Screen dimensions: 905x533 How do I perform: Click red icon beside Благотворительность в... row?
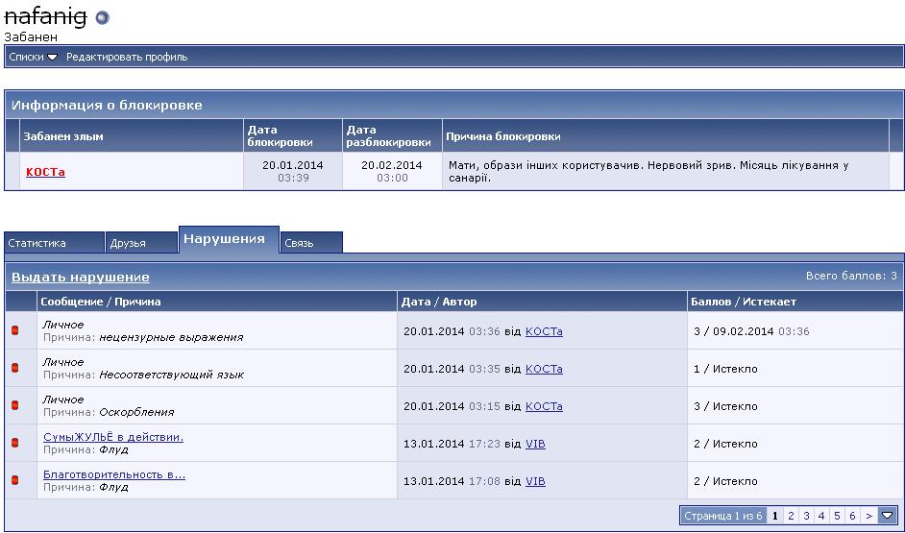pyautogui.click(x=14, y=480)
